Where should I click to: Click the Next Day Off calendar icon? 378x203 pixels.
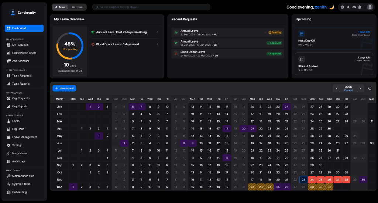pyautogui.click(x=302, y=34)
